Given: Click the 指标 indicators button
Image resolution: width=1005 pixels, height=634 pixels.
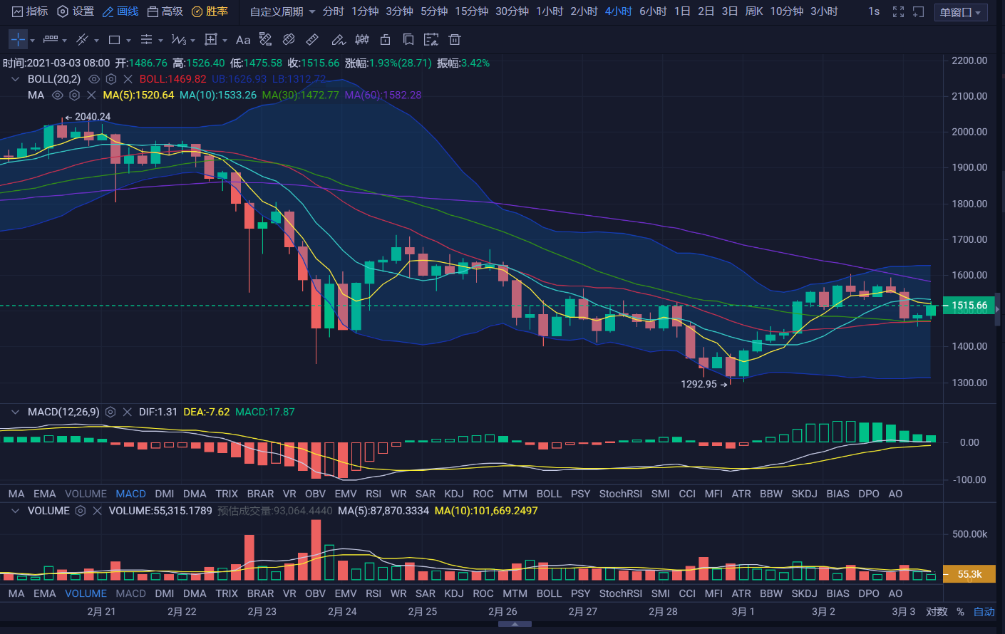Looking at the screenshot, I should click(31, 11).
